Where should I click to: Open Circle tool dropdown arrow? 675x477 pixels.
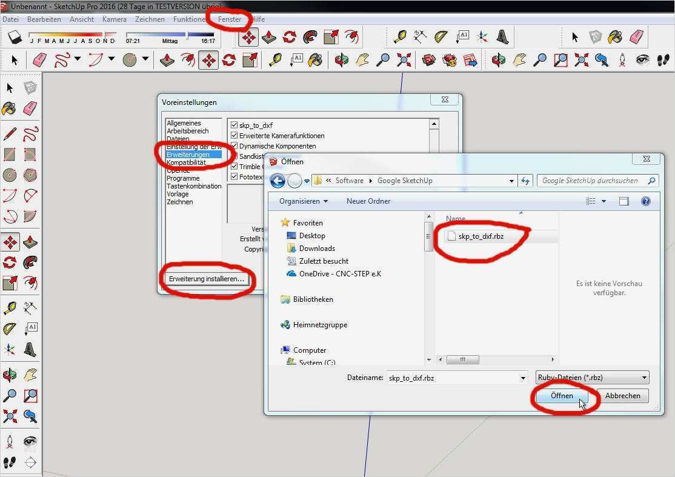145,59
